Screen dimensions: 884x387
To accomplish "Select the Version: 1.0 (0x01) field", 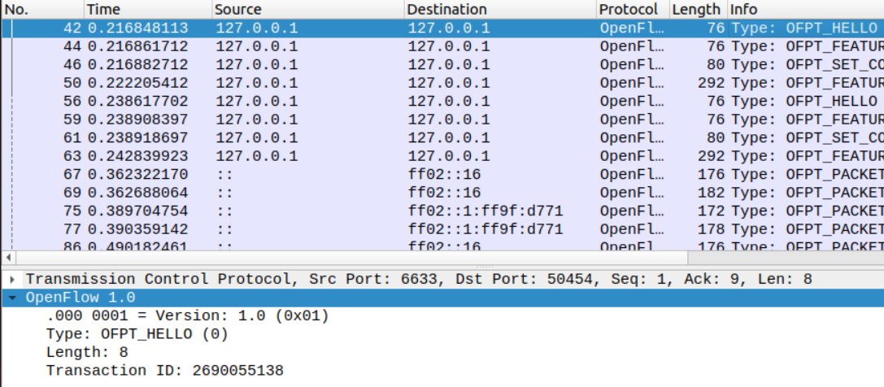I will coord(187,315).
